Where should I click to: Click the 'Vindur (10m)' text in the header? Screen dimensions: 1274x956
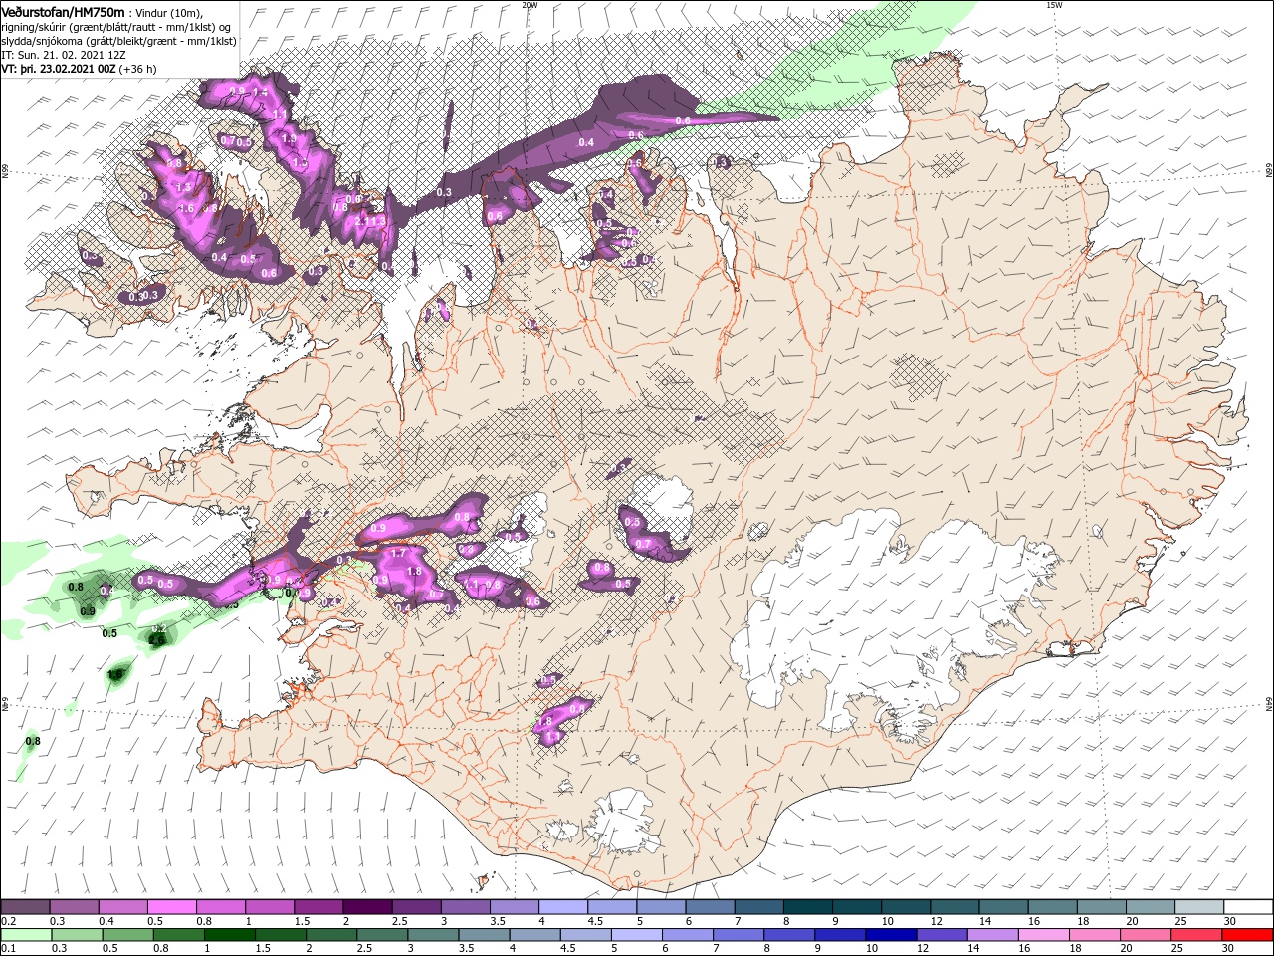pos(167,12)
